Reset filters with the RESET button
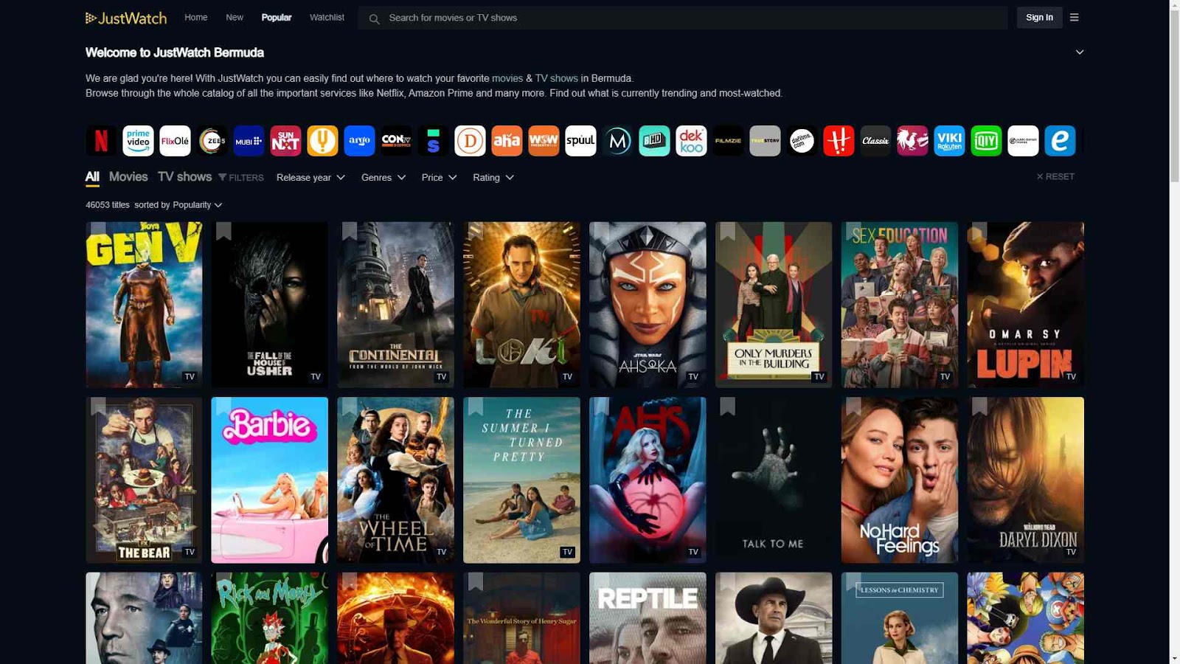Screen dimensions: 1180x664 [1055, 177]
